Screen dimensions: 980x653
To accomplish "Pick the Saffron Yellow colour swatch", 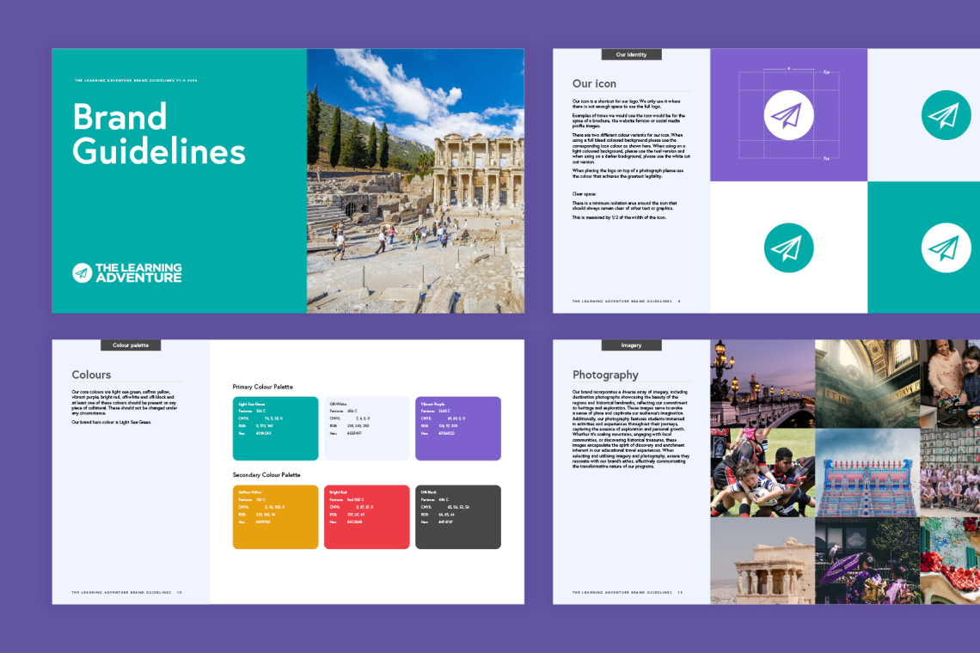I will pos(275,516).
